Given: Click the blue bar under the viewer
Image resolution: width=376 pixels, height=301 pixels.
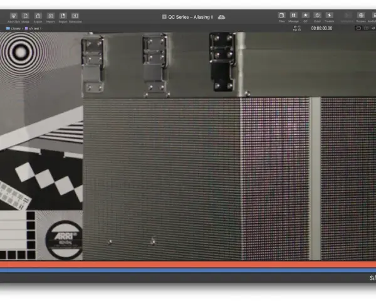Looking at the screenshot, I should coord(188,270).
